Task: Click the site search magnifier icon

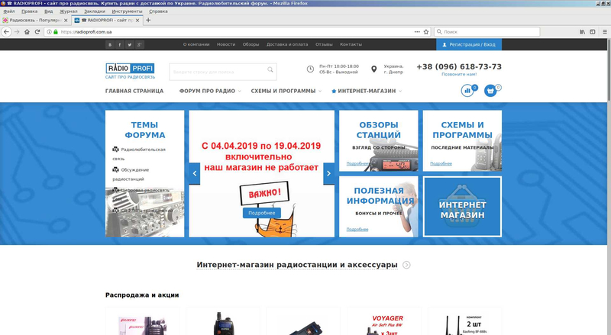Action: coord(270,69)
